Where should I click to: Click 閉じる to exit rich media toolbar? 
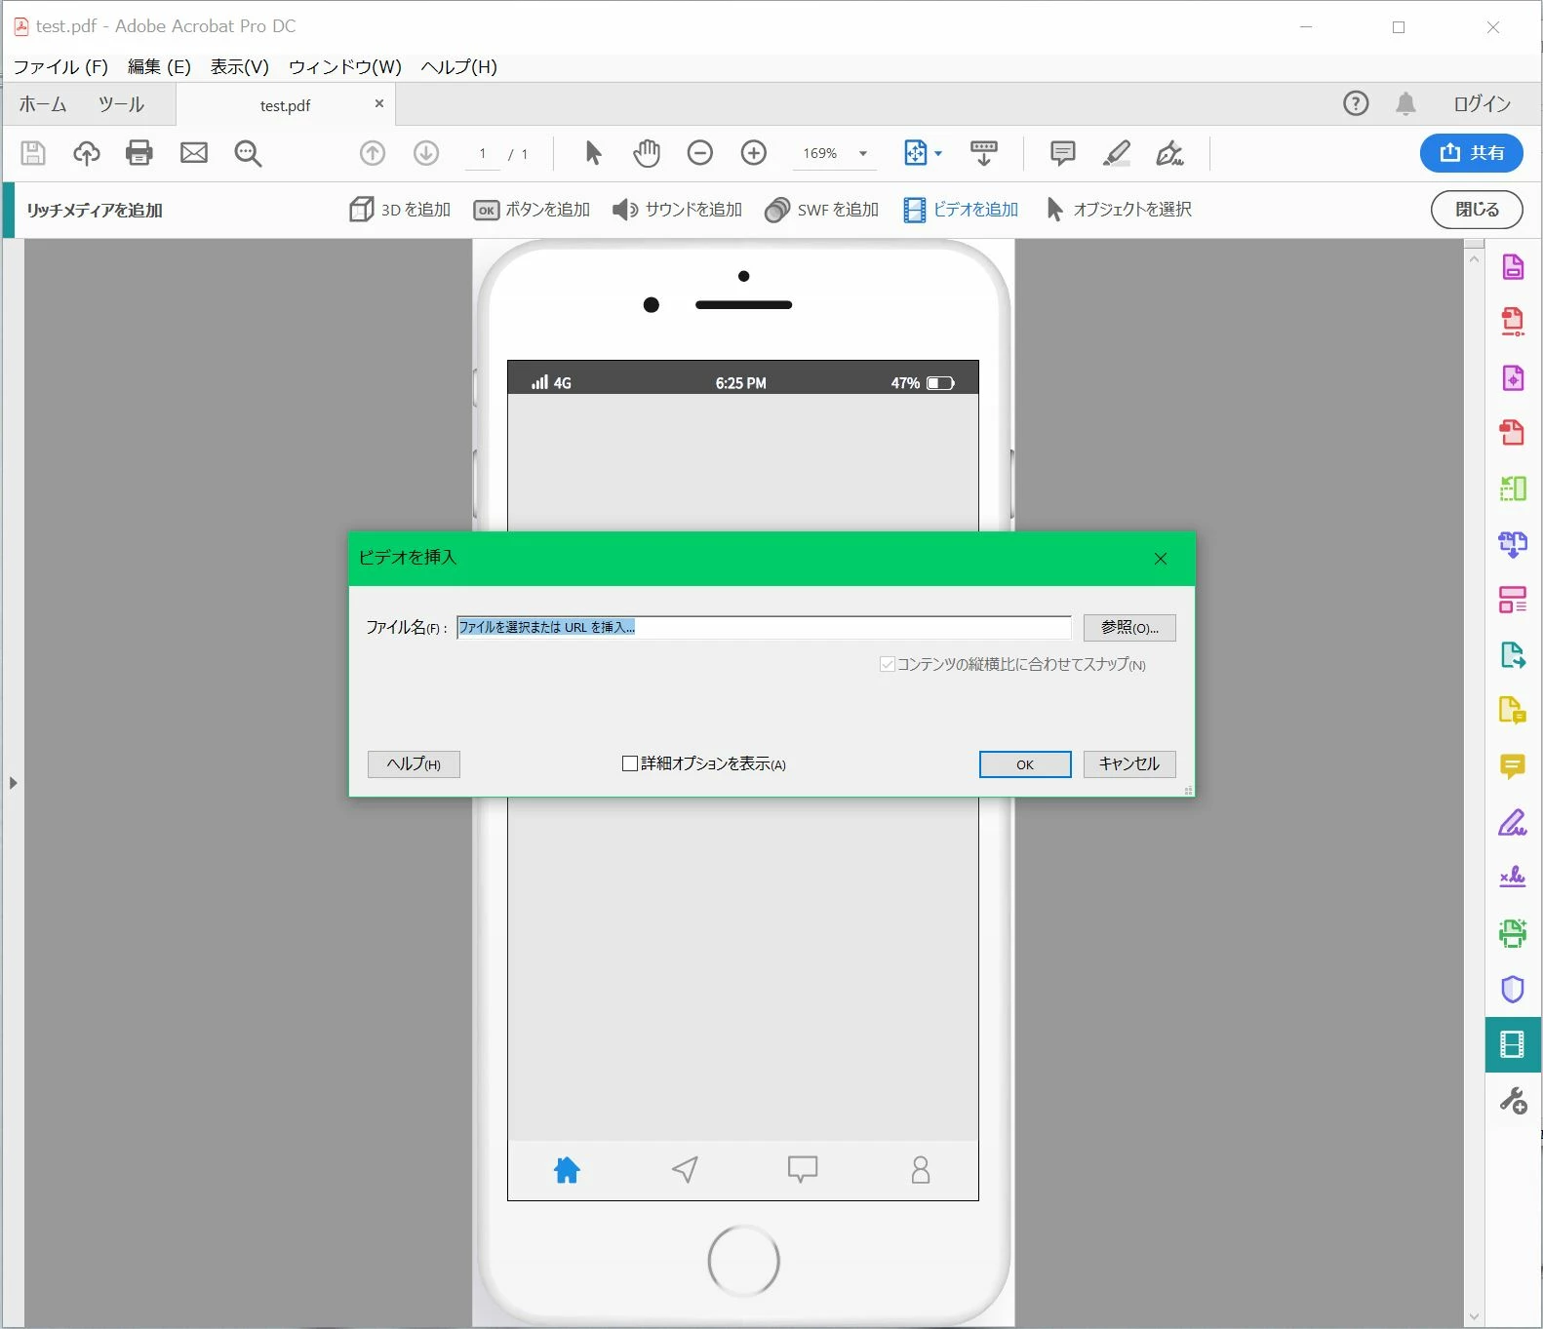click(x=1477, y=210)
